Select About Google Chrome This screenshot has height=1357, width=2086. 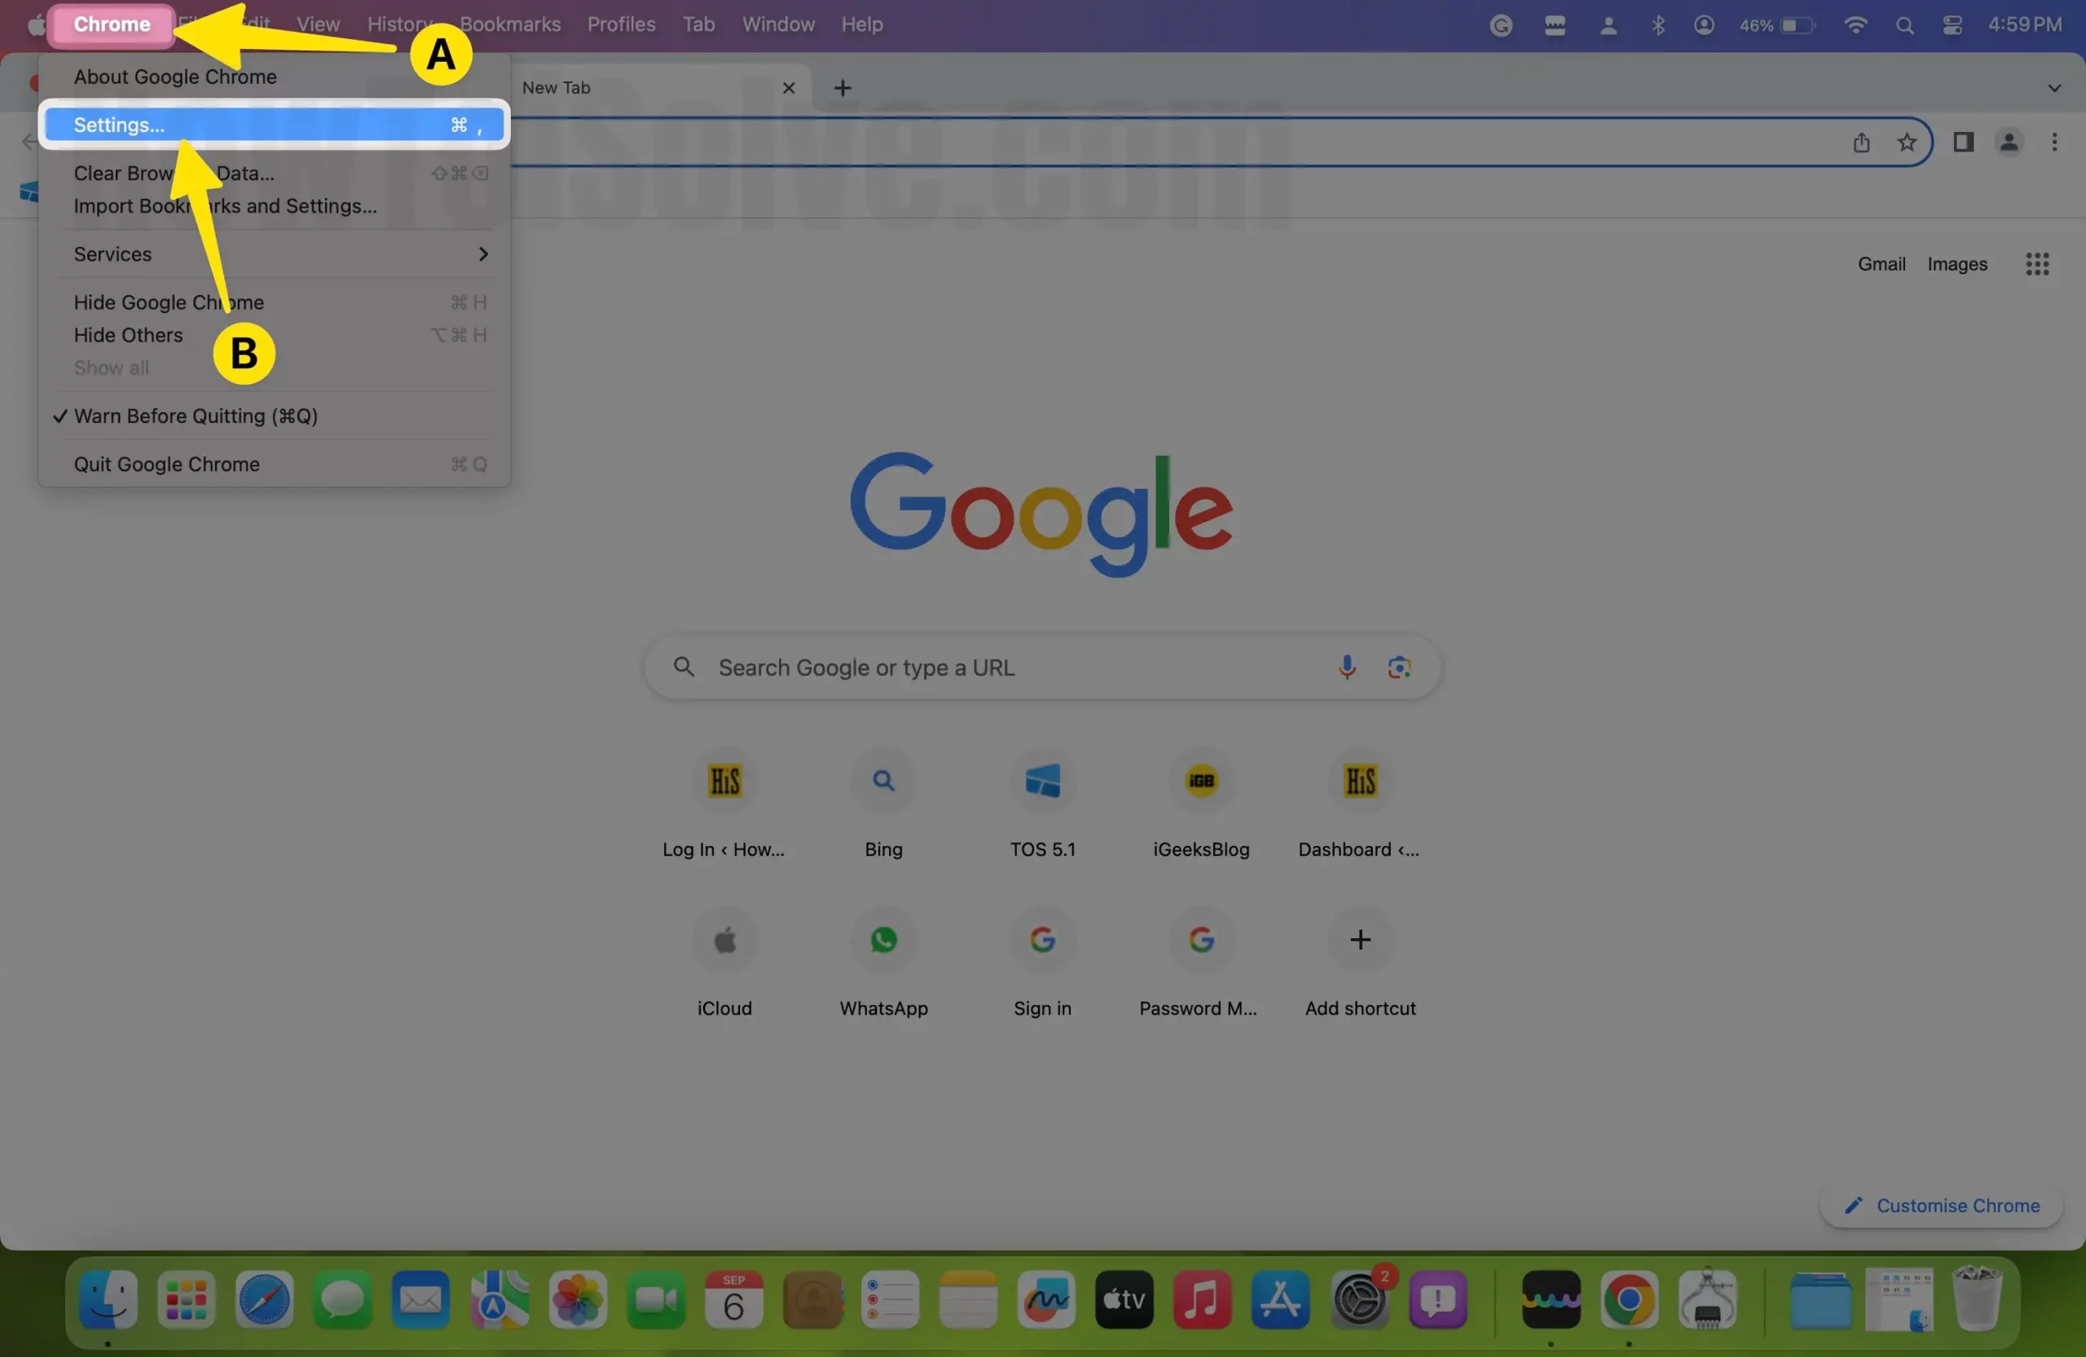coord(174,77)
